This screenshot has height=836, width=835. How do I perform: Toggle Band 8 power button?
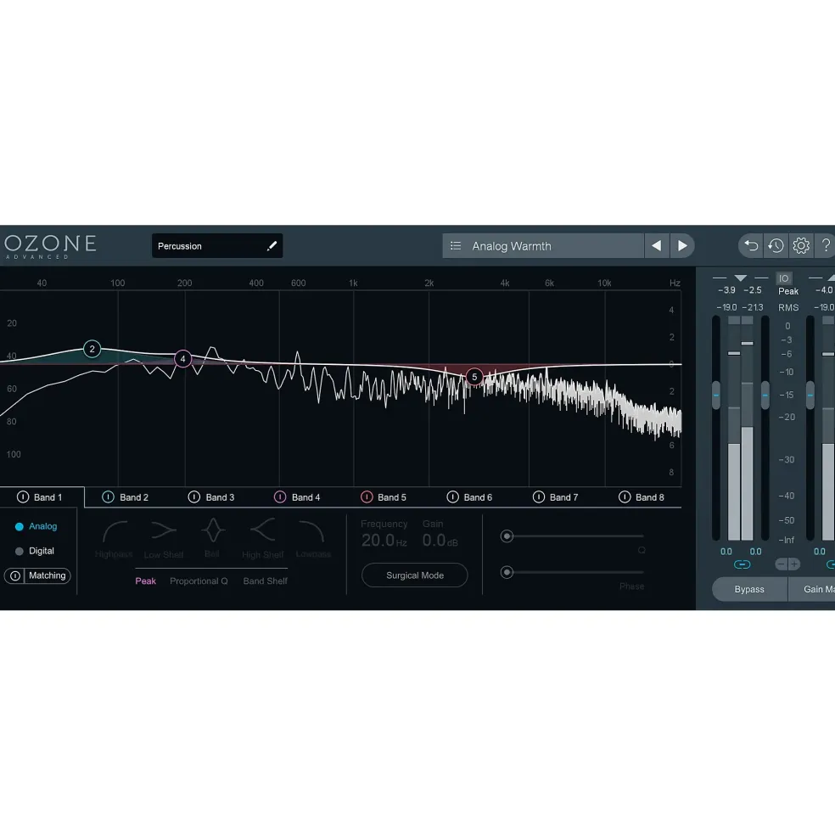click(x=625, y=497)
